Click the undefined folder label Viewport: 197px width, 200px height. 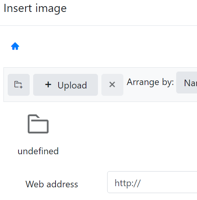(38, 151)
